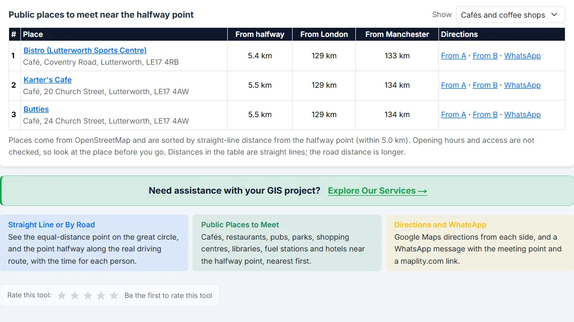574x322 pixels.
Task: Click the From halfway column header
Action: [260, 34]
